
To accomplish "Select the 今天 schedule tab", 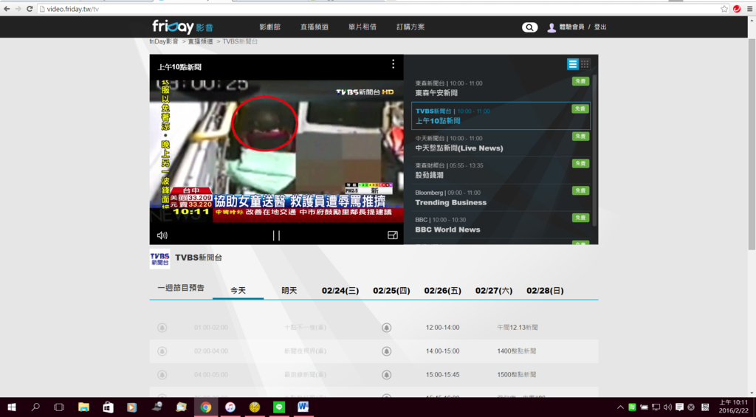I will pyautogui.click(x=238, y=290).
